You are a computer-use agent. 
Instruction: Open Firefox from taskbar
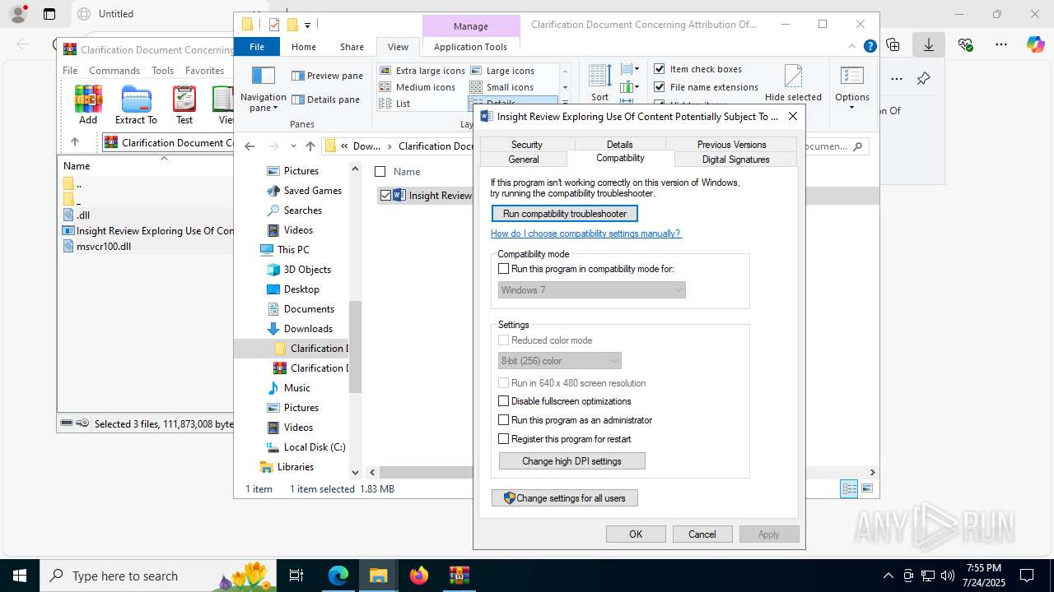[x=419, y=576]
